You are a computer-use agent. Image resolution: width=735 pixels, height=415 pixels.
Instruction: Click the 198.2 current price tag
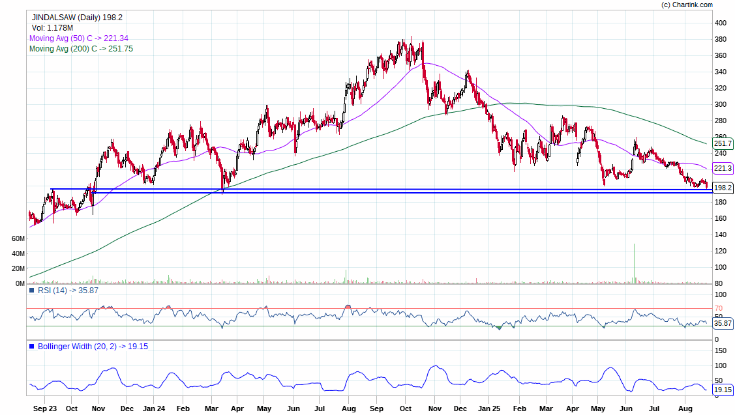coord(723,188)
